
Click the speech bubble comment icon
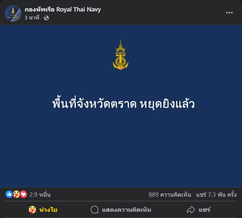pyautogui.click(x=94, y=210)
